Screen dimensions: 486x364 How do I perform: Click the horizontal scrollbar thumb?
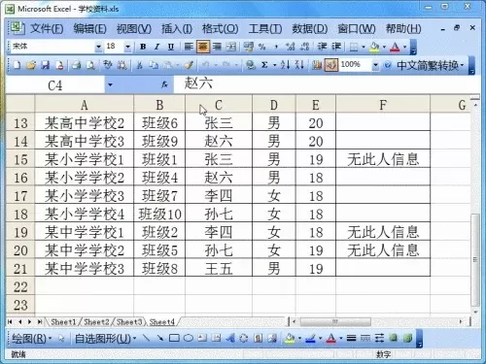click(335, 321)
